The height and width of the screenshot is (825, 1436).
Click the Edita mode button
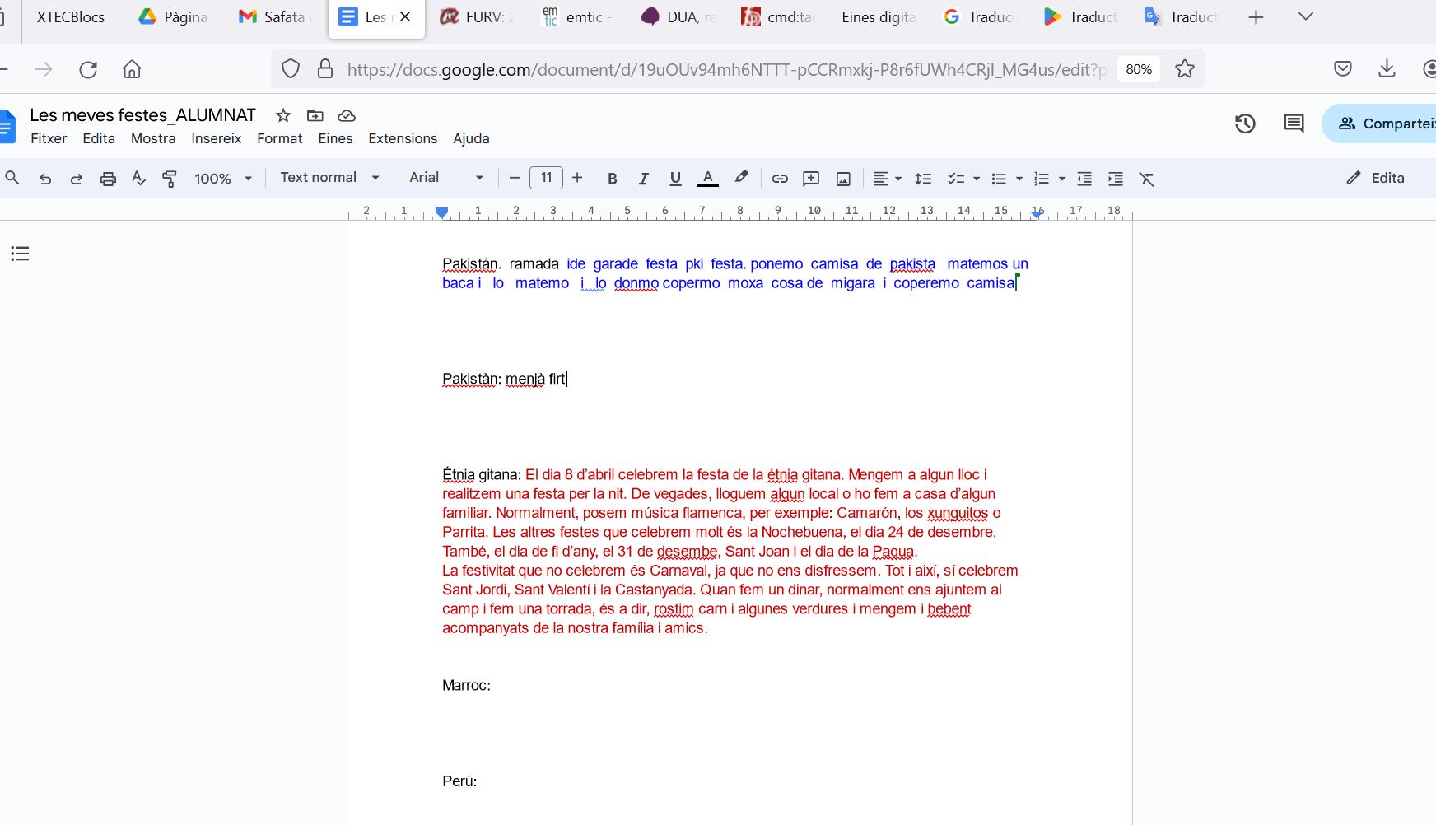(x=1375, y=178)
